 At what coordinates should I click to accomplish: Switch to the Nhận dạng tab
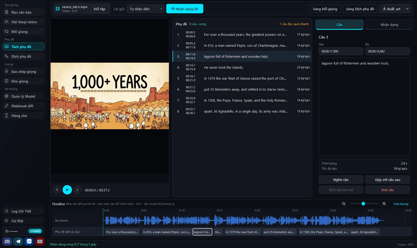[389, 25]
